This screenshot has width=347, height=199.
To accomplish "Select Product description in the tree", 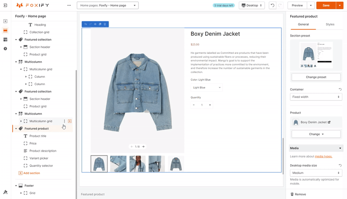I will point(43,151).
